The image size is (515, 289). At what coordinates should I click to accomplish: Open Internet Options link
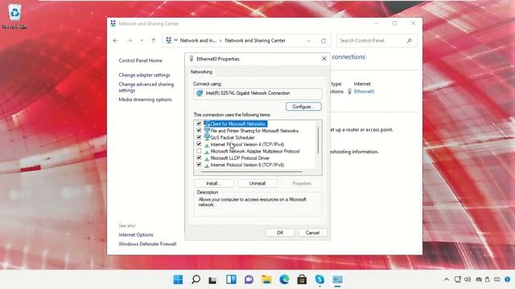pyautogui.click(x=136, y=235)
